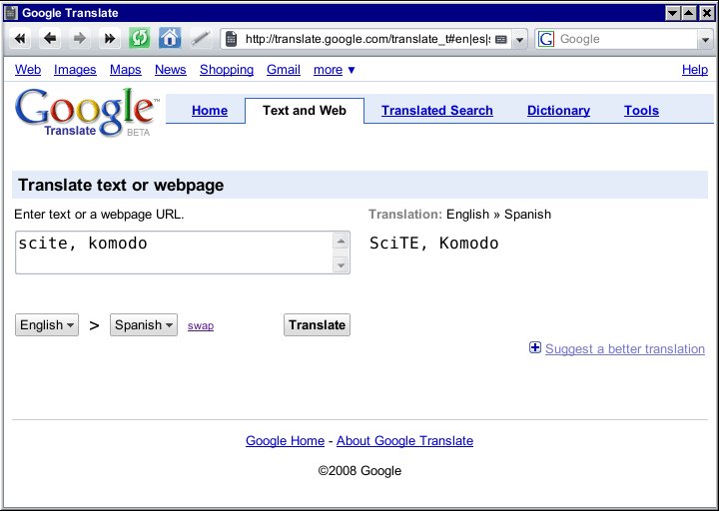The height and width of the screenshot is (511, 719).
Task: Go to the browser home page icon
Action: click(170, 39)
